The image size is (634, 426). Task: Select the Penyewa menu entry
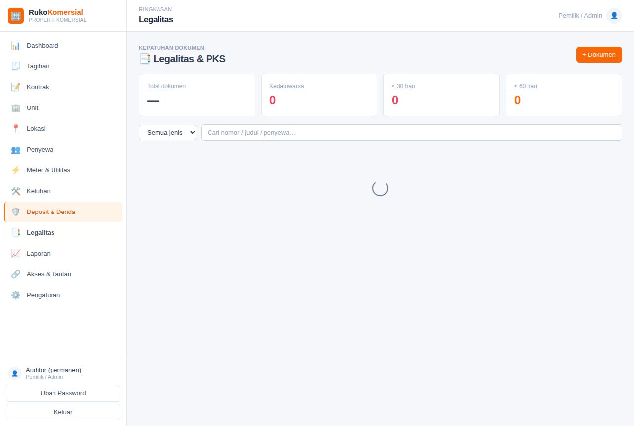click(x=63, y=150)
